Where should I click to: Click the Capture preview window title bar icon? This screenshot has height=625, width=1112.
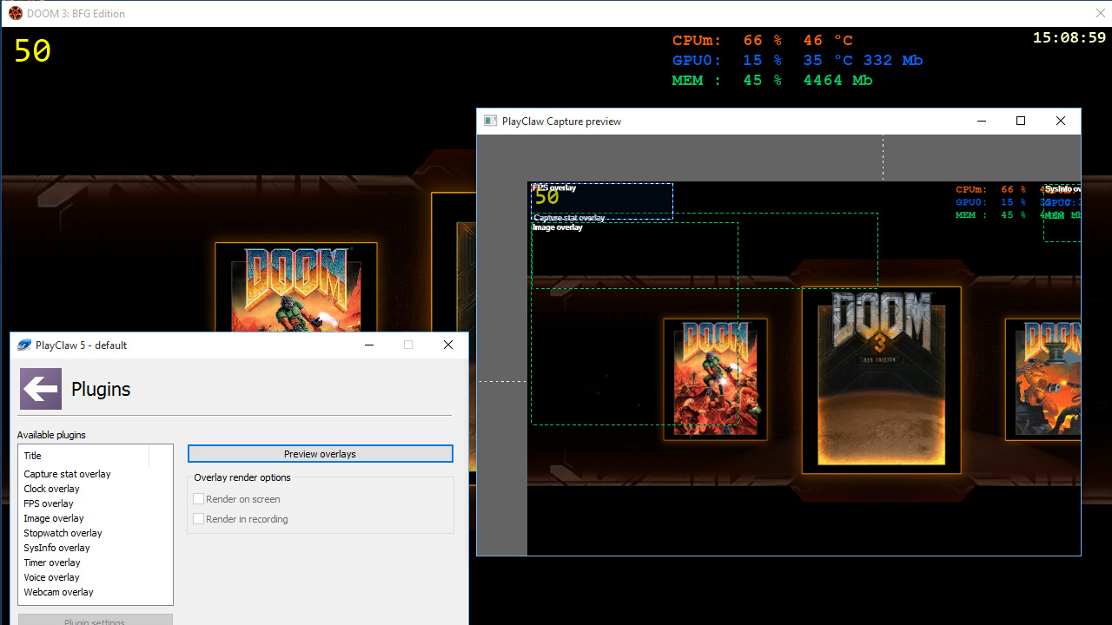pos(490,121)
